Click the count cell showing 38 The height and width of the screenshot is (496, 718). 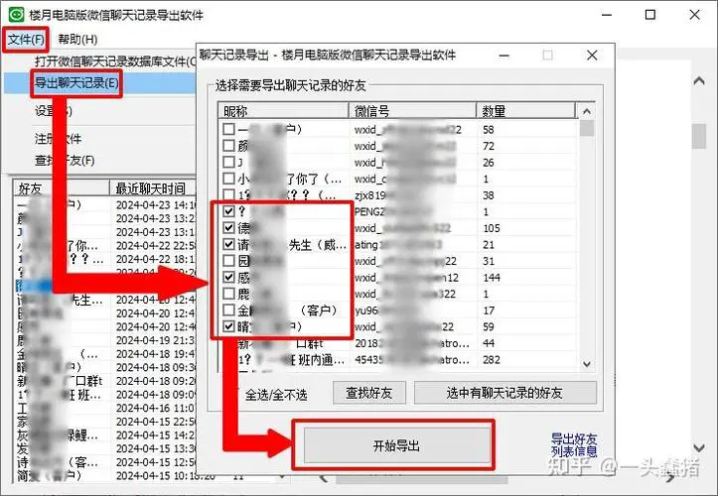click(489, 195)
